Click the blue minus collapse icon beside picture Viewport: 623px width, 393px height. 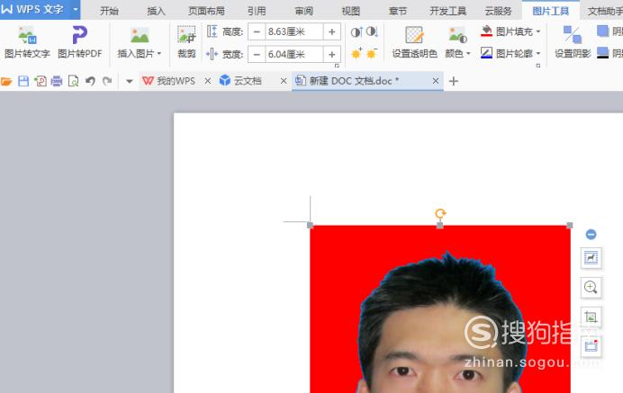(x=591, y=235)
